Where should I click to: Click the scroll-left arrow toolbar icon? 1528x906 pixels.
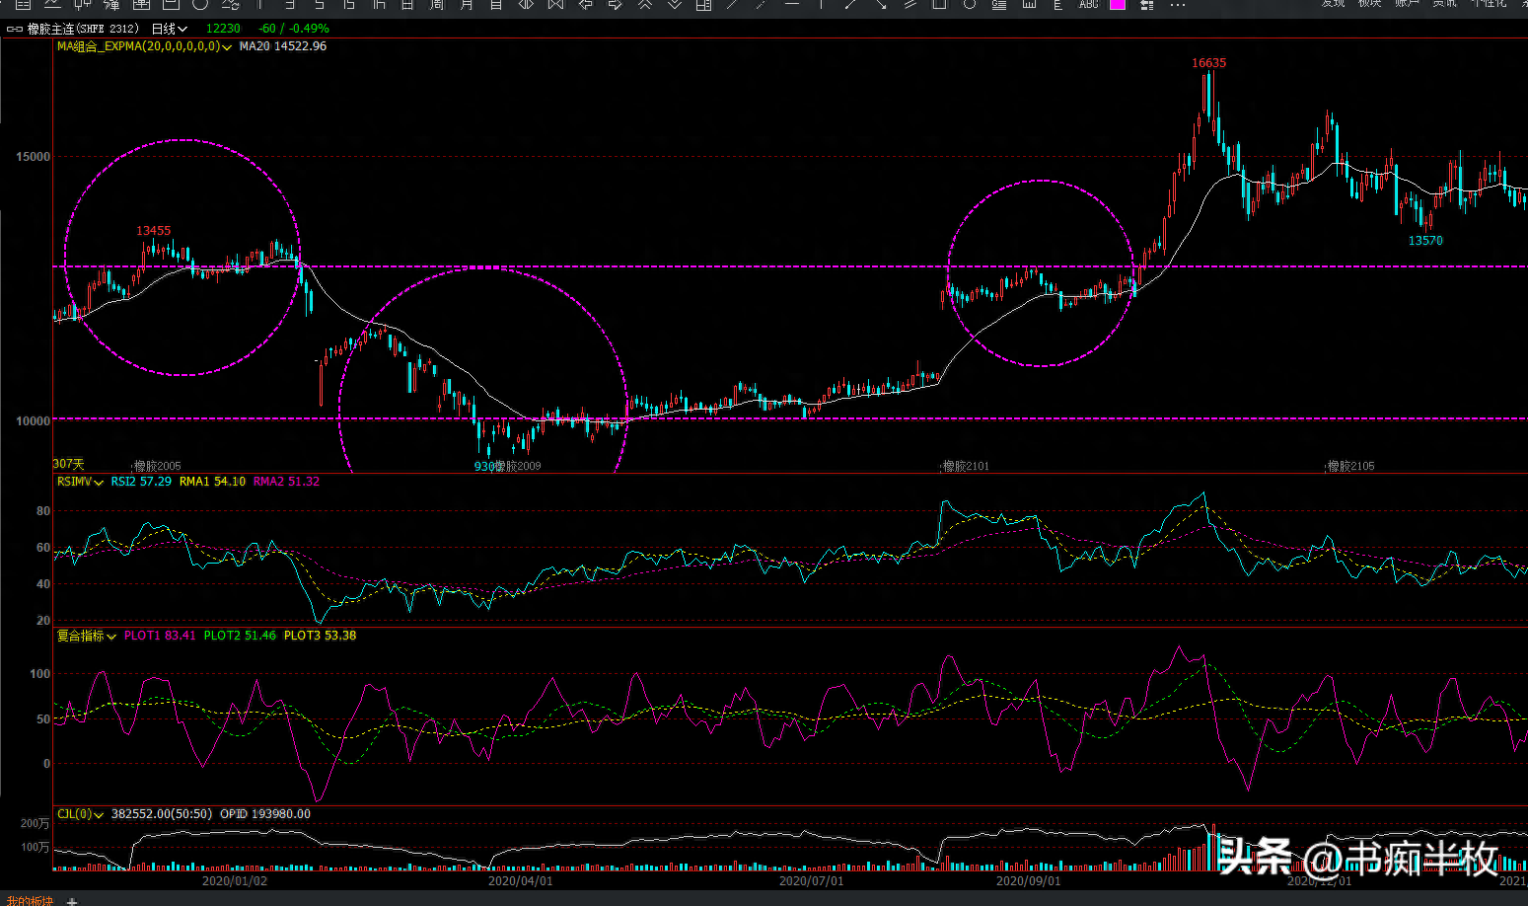[585, 4]
